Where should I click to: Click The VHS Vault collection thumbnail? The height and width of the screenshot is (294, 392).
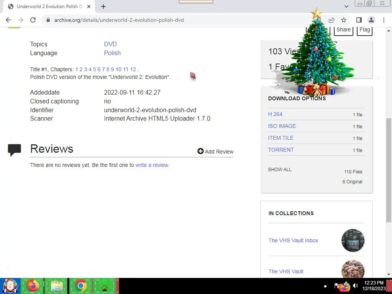point(353,269)
